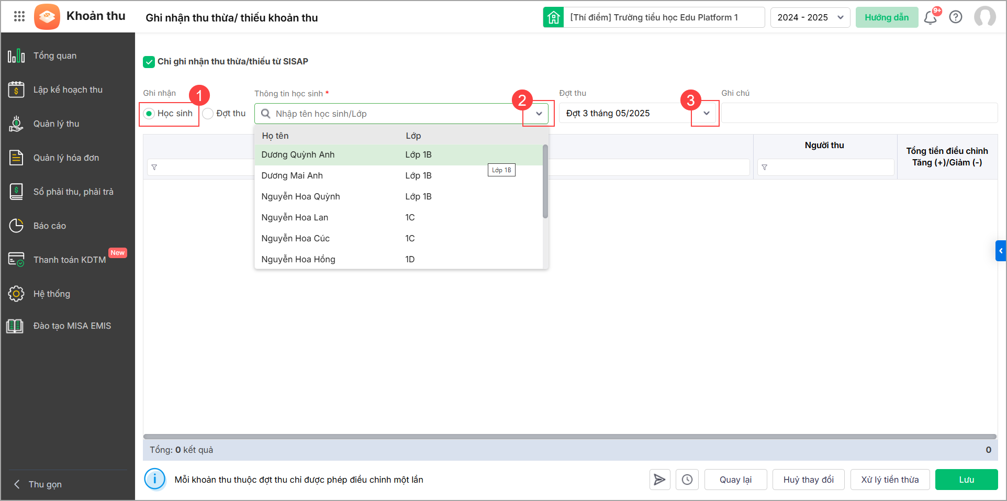Open the help question mark icon

956,17
